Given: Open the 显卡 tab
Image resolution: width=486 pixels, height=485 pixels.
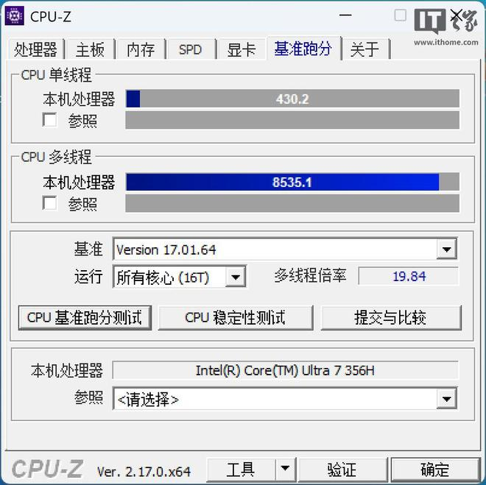Looking at the screenshot, I should pos(241,49).
